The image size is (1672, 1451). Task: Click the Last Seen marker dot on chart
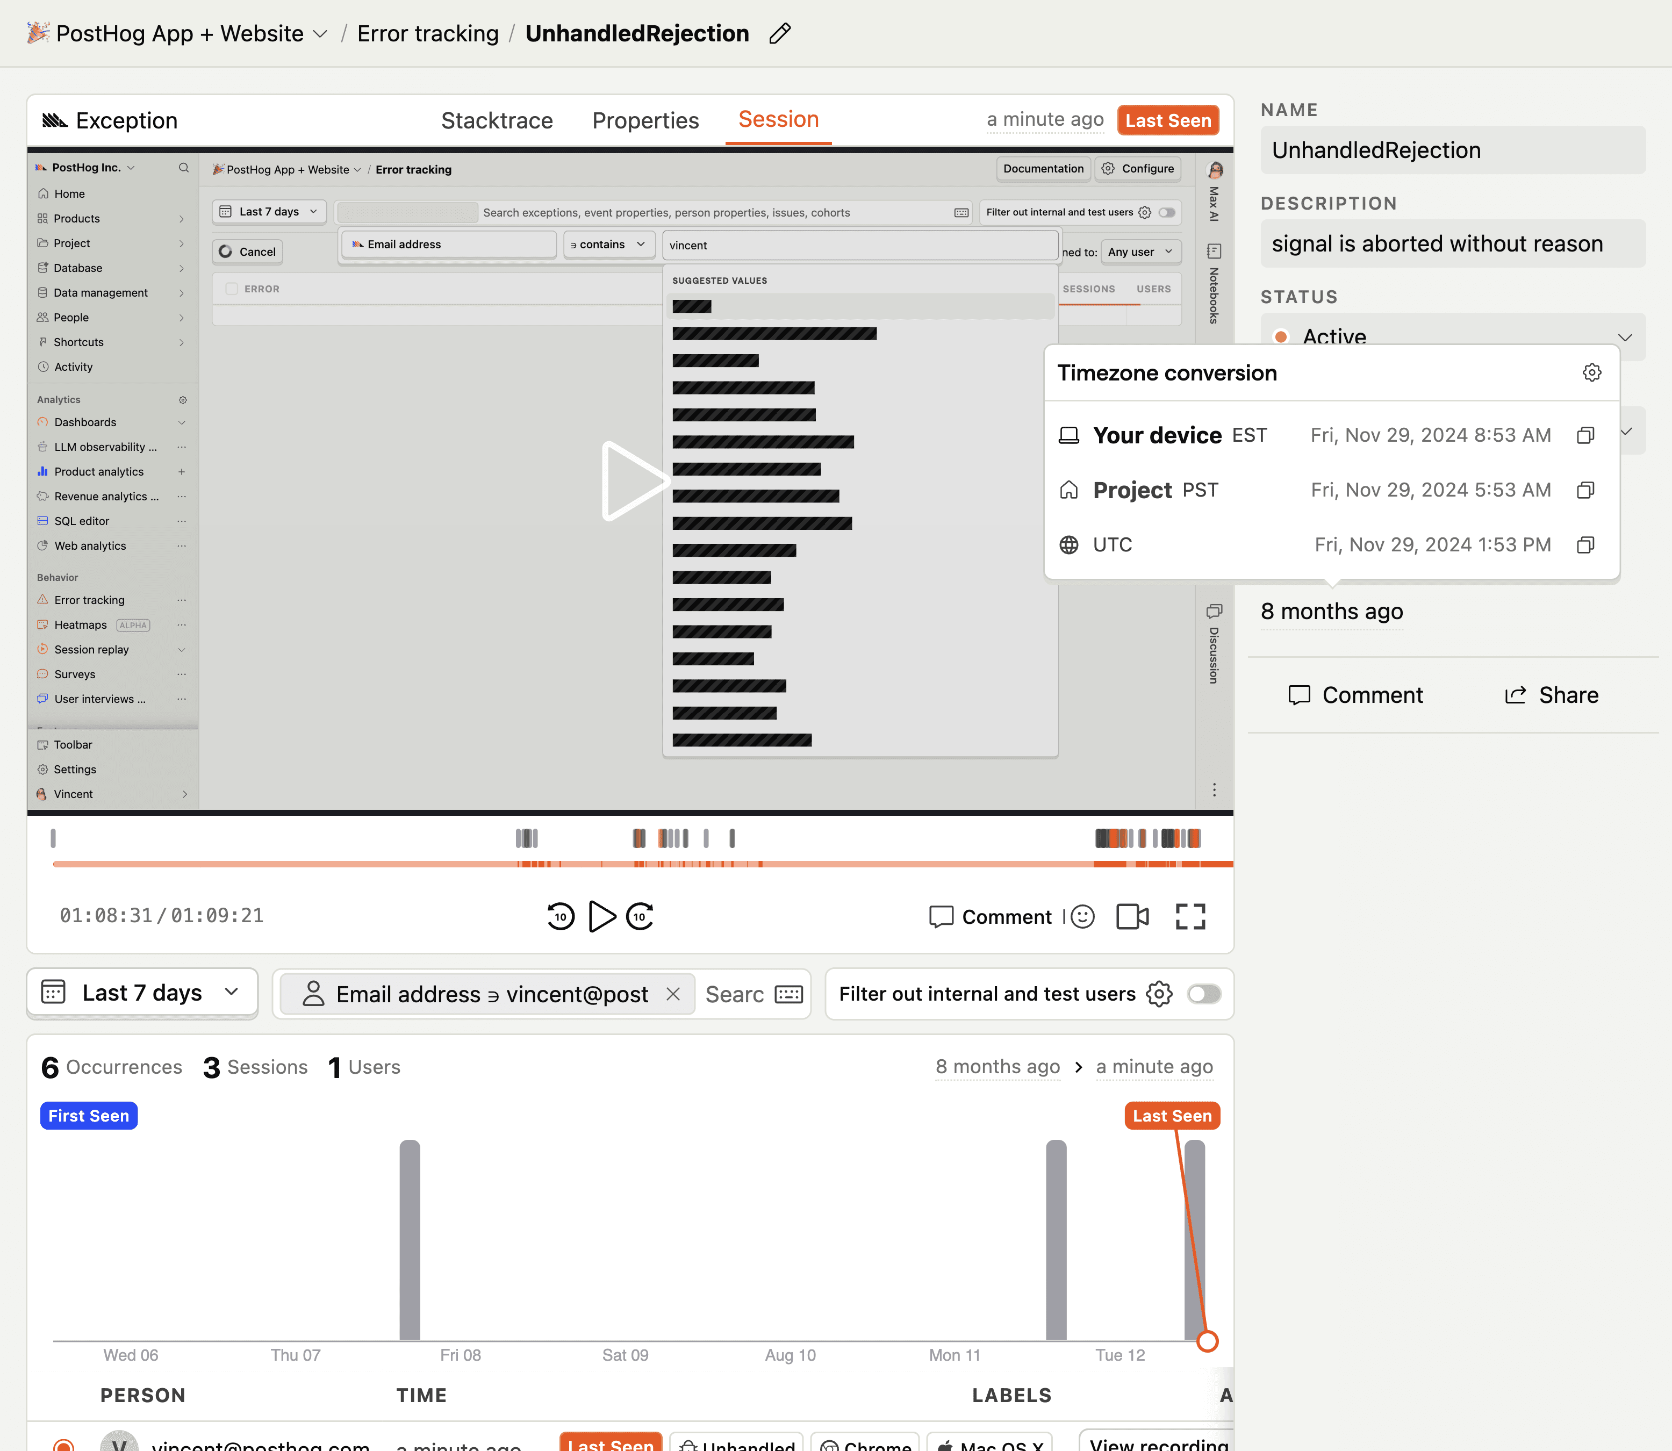1207,1342
